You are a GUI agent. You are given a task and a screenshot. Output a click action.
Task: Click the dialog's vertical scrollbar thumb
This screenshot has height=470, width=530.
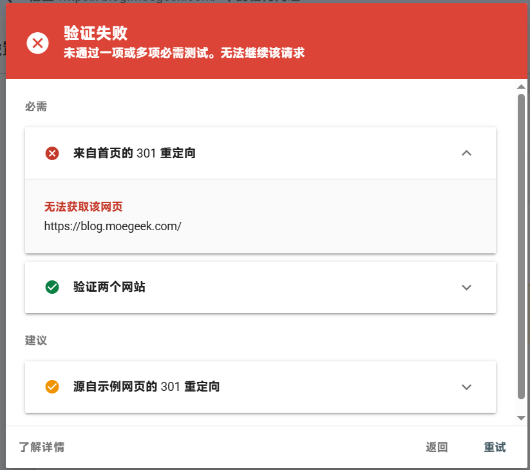click(x=521, y=247)
